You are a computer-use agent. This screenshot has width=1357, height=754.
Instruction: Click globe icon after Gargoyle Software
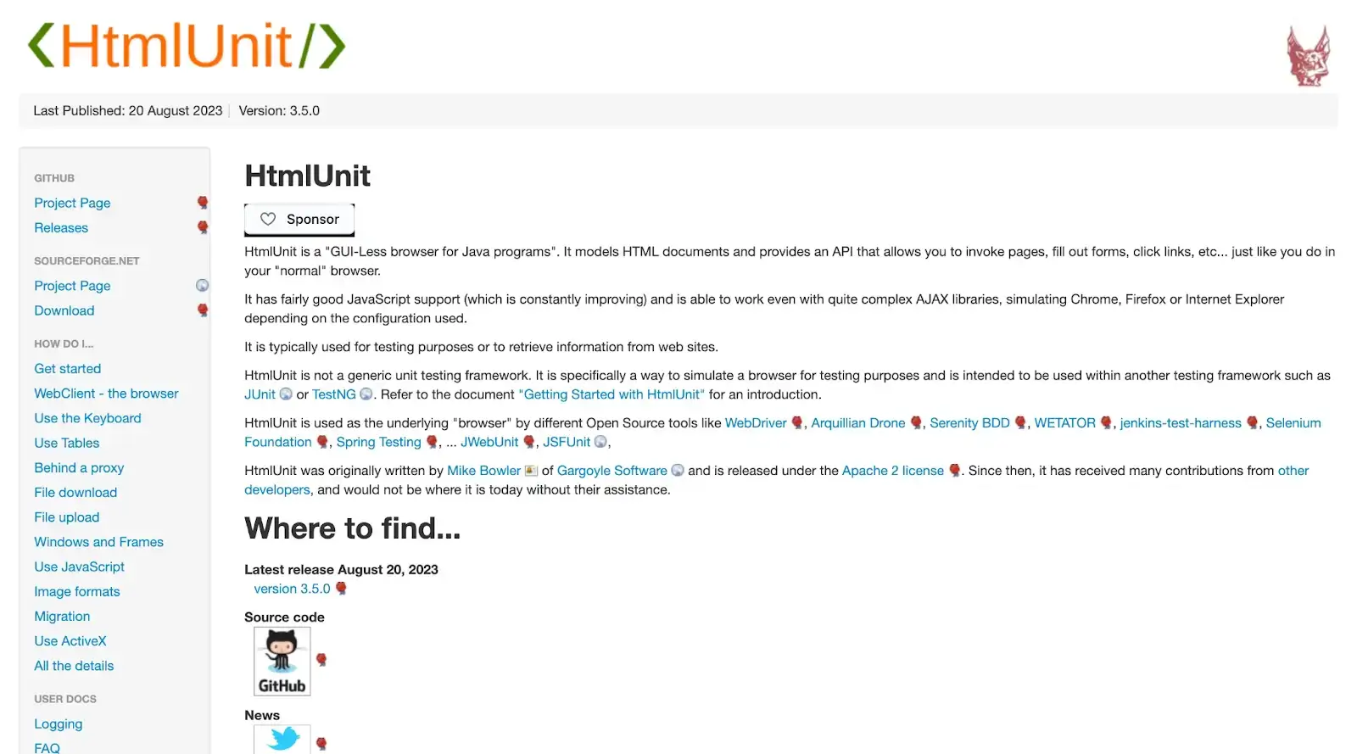click(x=678, y=471)
